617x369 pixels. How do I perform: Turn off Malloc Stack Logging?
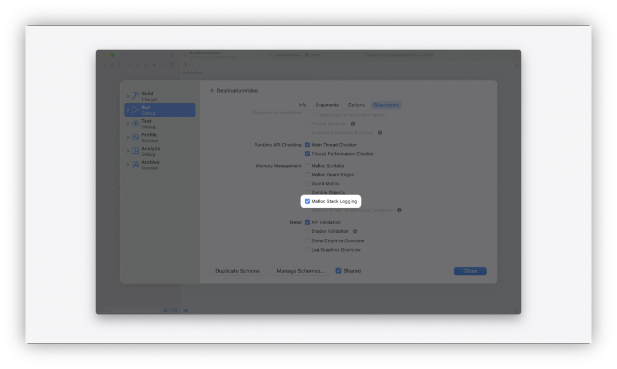tap(307, 201)
